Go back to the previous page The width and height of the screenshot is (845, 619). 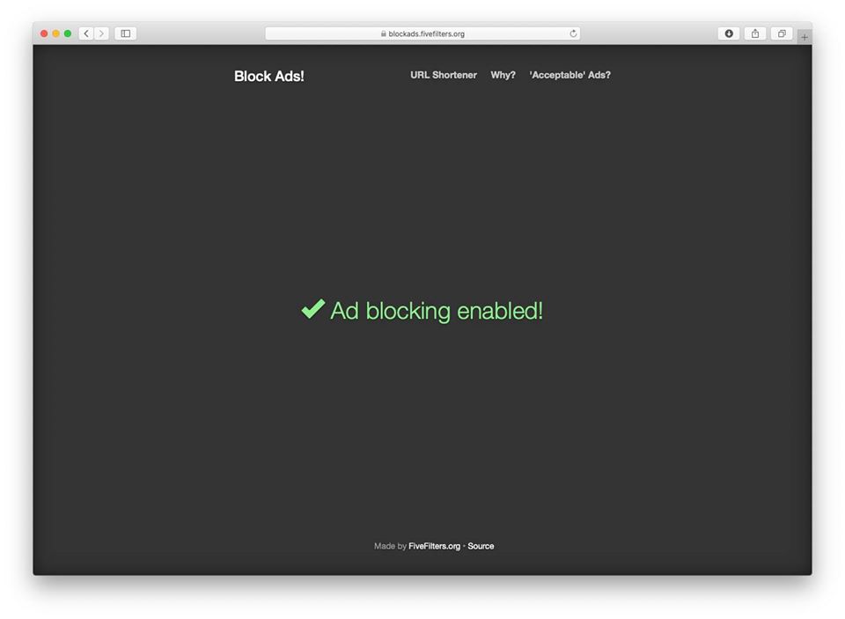coord(86,33)
